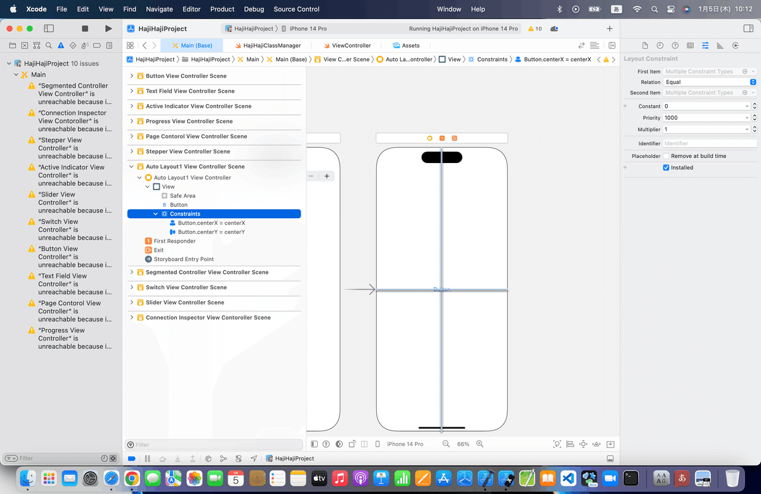Open the Connections inspector icon

[735, 46]
